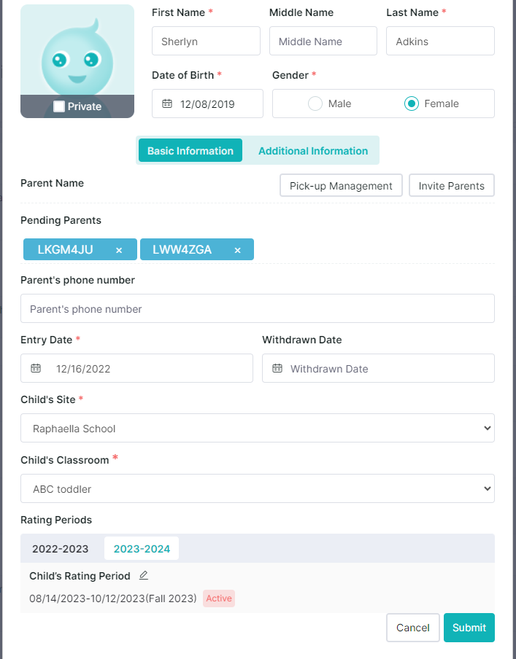Edit Child's Rating Period pencil icon

(144, 575)
